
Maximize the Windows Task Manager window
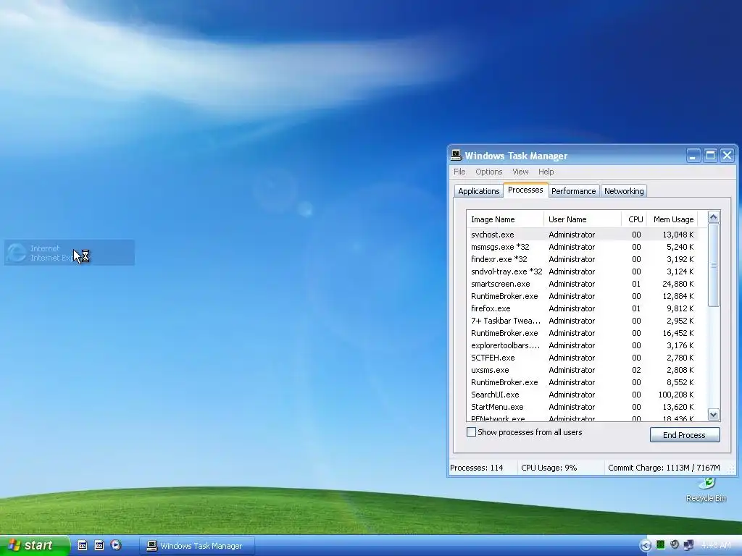tap(710, 155)
